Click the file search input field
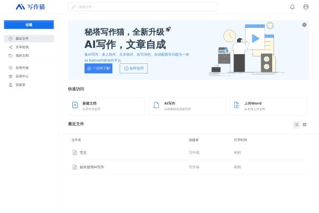The height and width of the screenshot is (213, 319). [142, 7]
